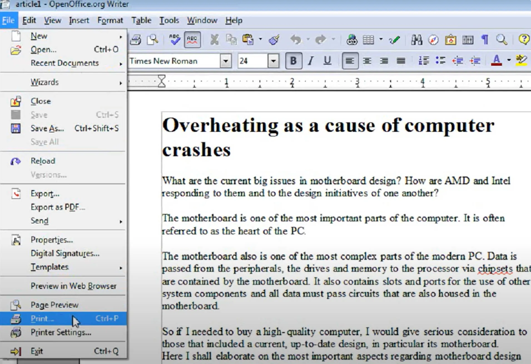Click the Cut scissors icon
This screenshot has width=531, height=364.
(x=214, y=40)
